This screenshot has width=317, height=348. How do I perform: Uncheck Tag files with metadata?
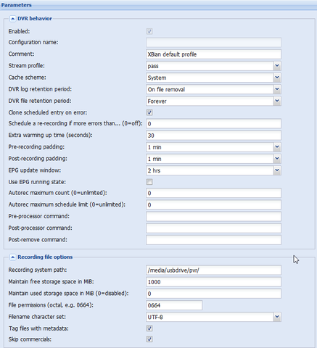(149, 328)
